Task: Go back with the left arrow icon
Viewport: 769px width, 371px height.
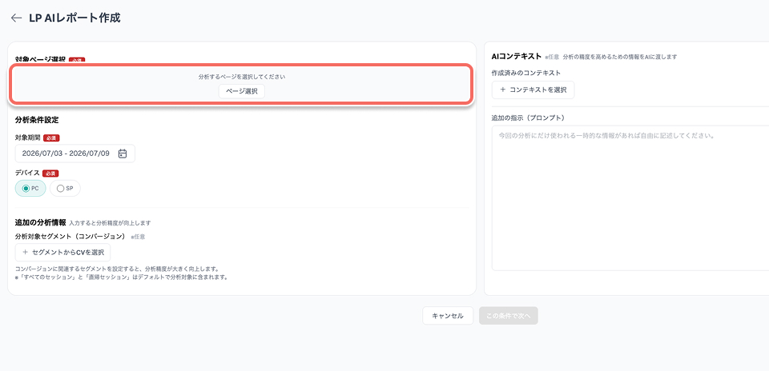Action: tap(17, 18)
